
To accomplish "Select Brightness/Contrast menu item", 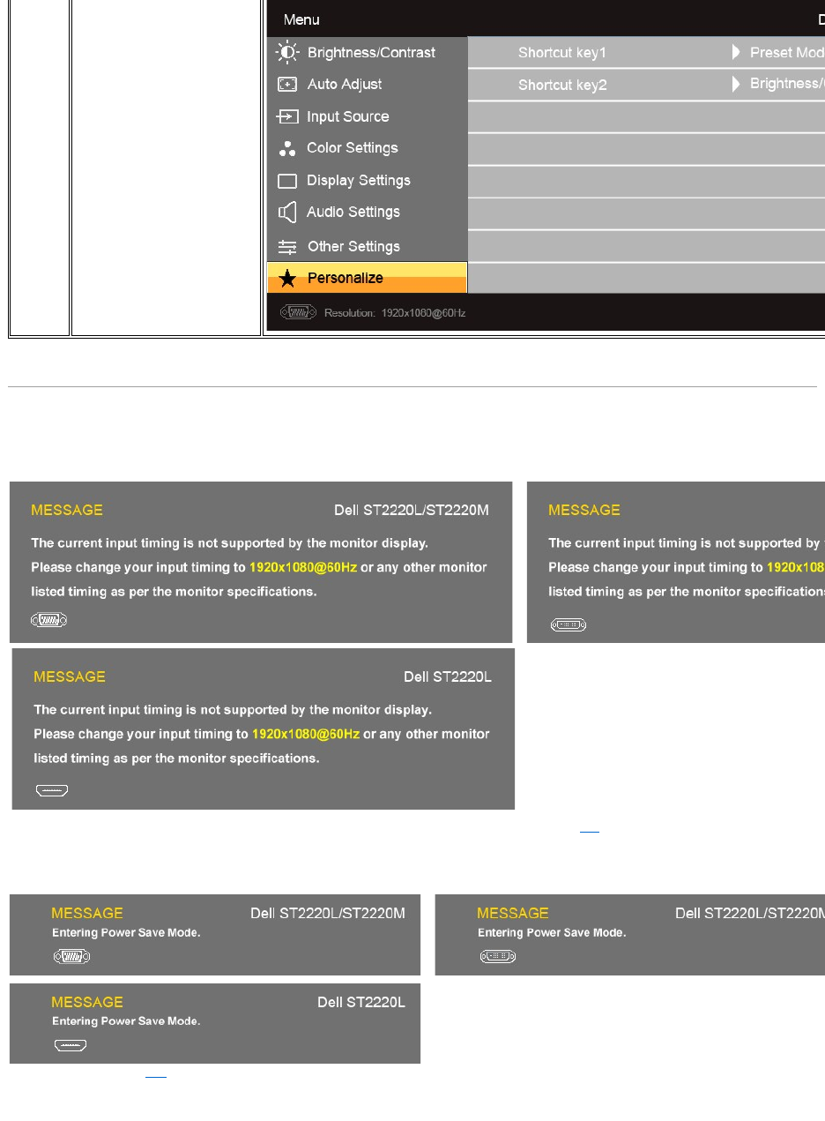I will point(367,53).
